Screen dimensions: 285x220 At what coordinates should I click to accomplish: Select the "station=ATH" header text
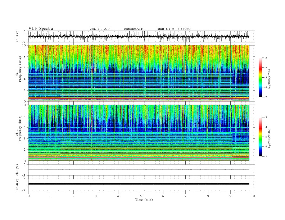(134, 29)
